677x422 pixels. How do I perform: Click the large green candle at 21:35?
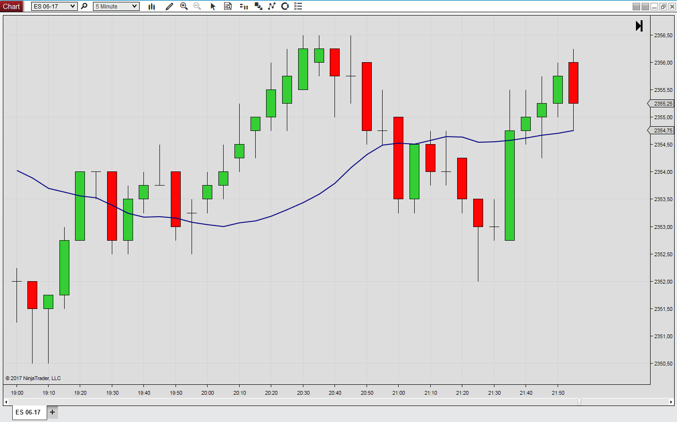[x=510, y=186]
